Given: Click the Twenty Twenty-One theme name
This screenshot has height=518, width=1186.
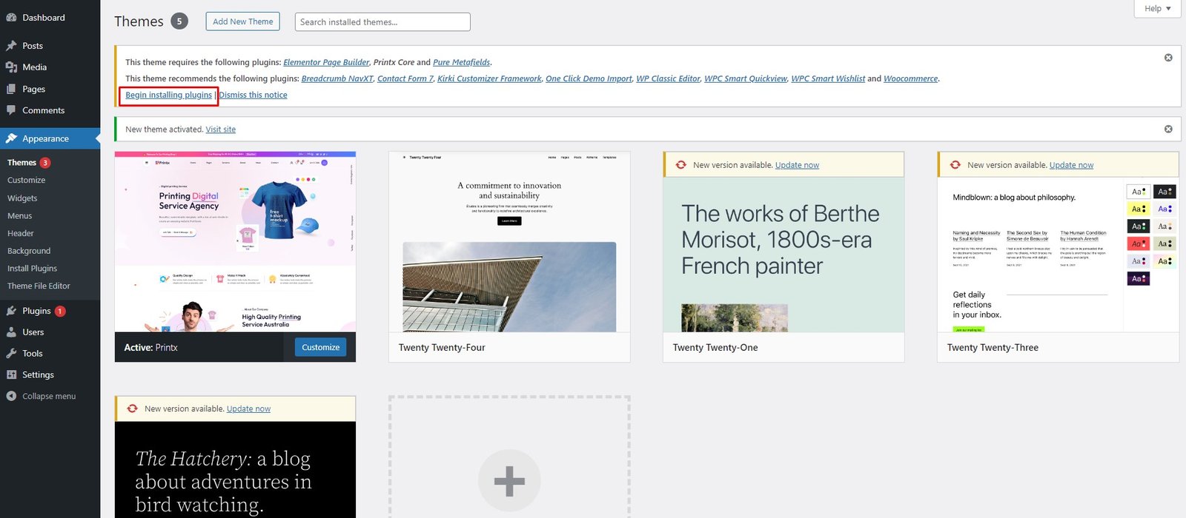Looking at the screenshot, I should coord(715,347).
